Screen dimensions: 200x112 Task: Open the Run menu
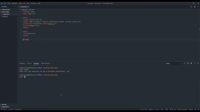click(x=28, y=3)
